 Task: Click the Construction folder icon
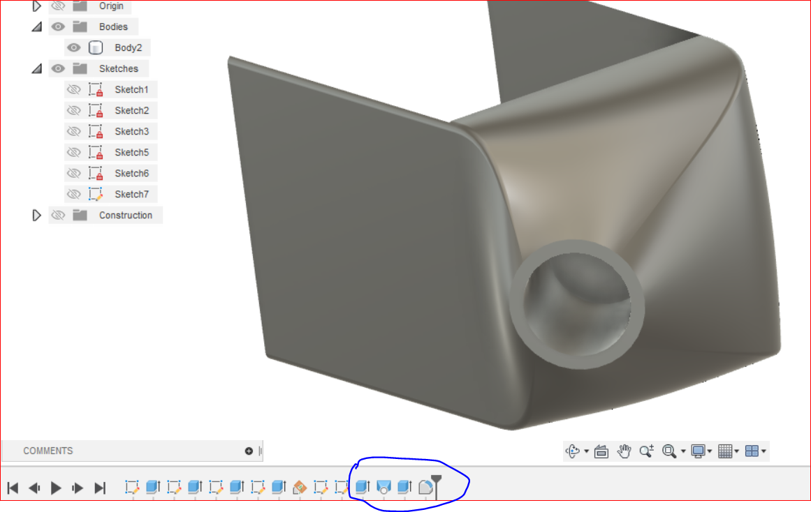80,215
